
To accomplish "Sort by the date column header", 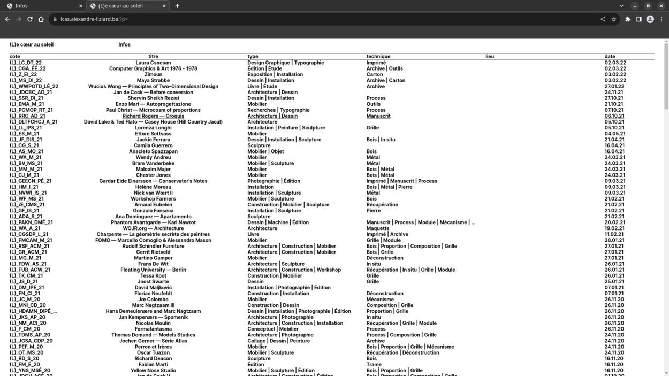I will [x=610, y=56].
